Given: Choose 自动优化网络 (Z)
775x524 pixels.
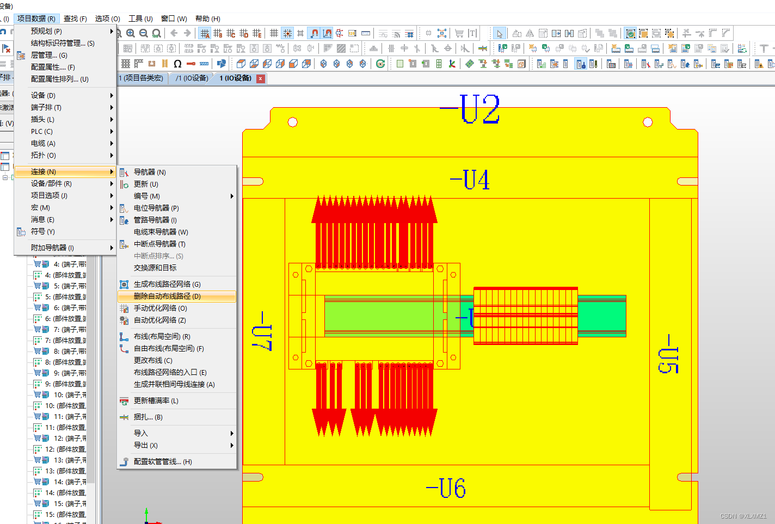Looking at the screenshot, I should point(177,320).
